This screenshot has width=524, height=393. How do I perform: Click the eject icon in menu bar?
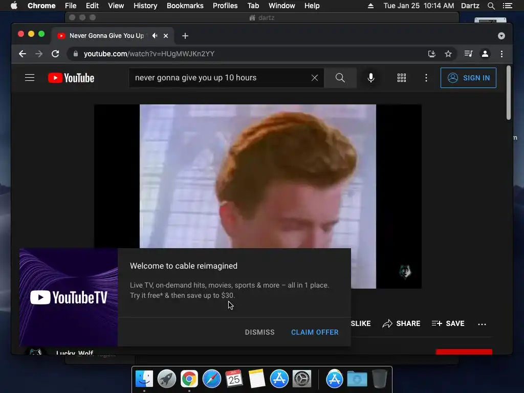(x=370, y=6)
